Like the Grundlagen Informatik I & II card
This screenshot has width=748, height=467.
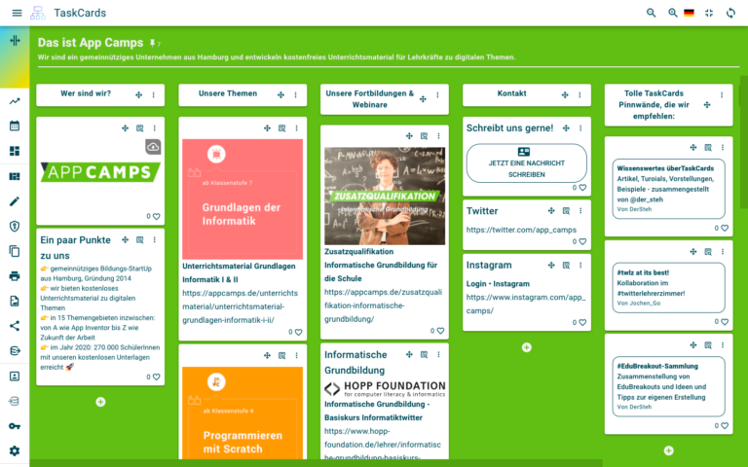[x=298, y=332]
